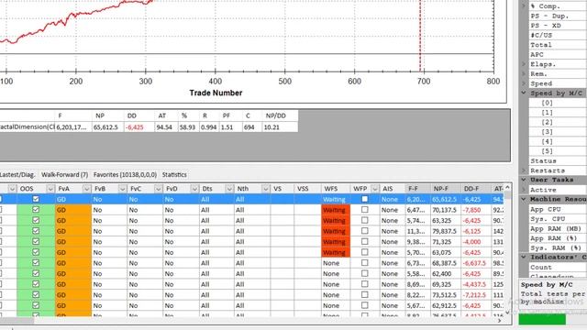Select the Sys. RAM (%) entry

[555, 247]
